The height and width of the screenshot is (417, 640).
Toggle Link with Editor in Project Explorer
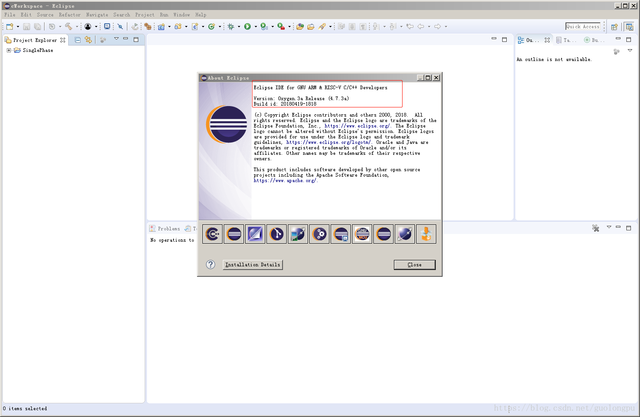[x=88, y=40]
